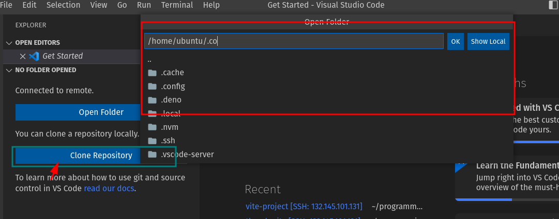
Task: Confirm path with the OK button
Action: [x=456, y=41]
